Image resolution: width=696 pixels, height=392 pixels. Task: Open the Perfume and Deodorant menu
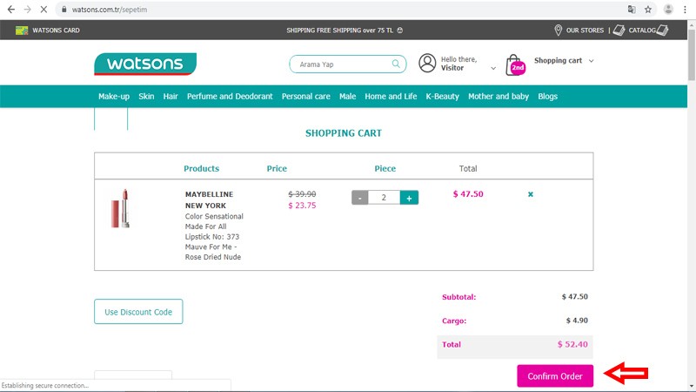point(230,97)
